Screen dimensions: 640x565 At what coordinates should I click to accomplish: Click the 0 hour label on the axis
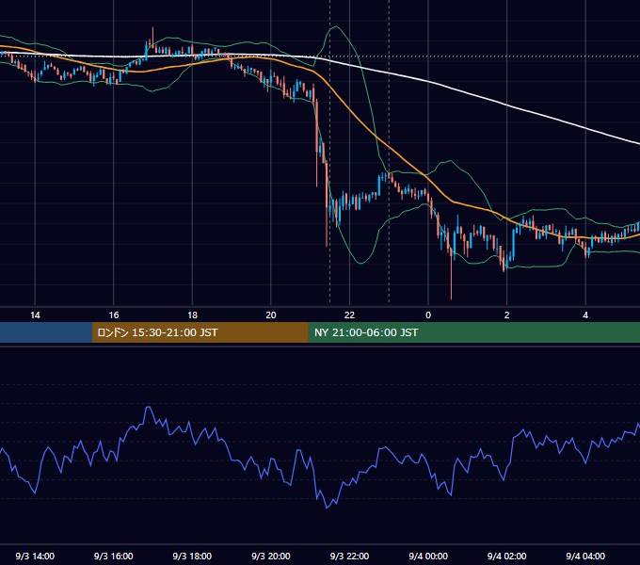pos(428,315)
